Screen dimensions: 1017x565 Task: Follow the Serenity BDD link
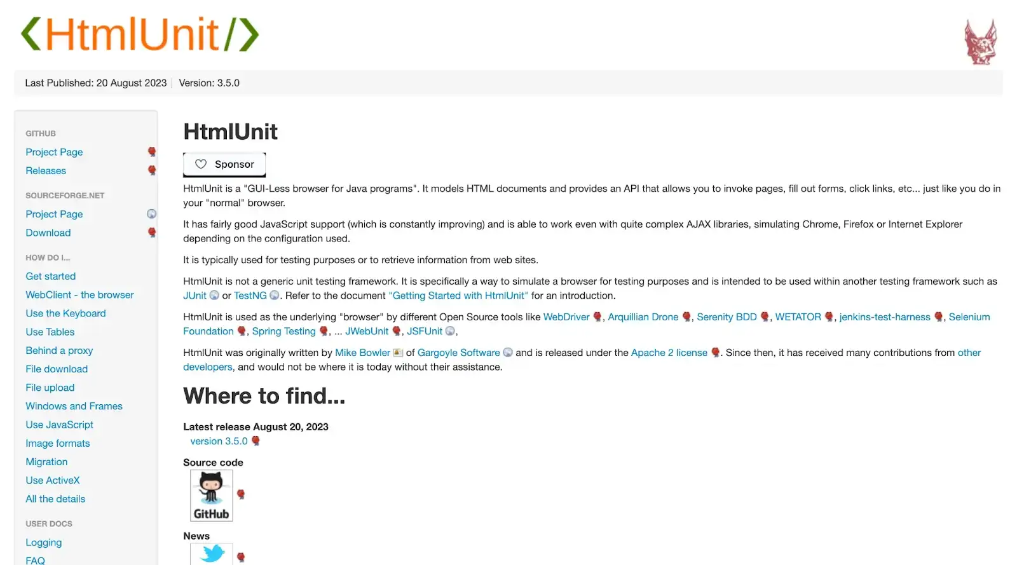click(x=727, y=317)
